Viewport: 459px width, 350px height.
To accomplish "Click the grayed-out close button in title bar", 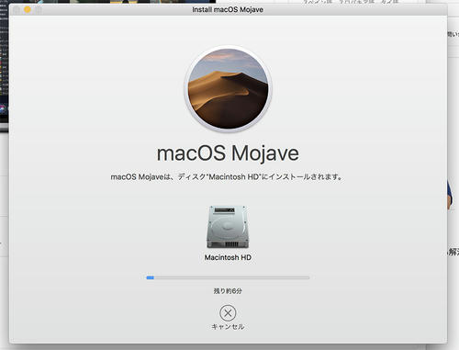I will (17, 10).
